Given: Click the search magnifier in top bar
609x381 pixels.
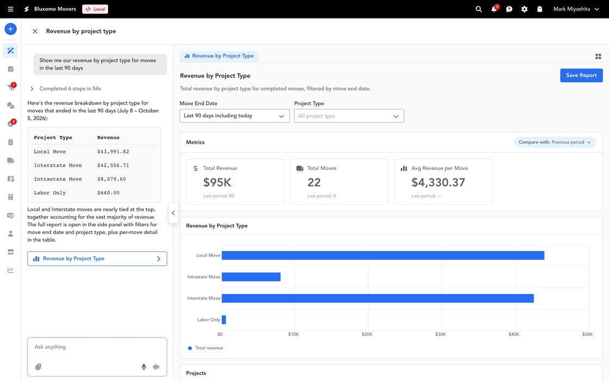Looking at the screenshot, I should [478, 9].
